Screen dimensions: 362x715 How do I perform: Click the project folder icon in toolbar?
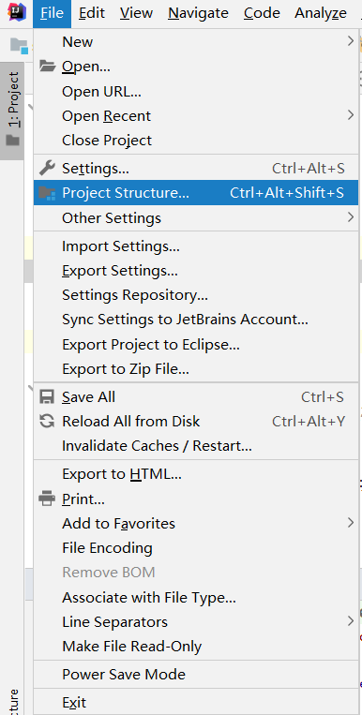pyautogui.click(x=19, y=46)
